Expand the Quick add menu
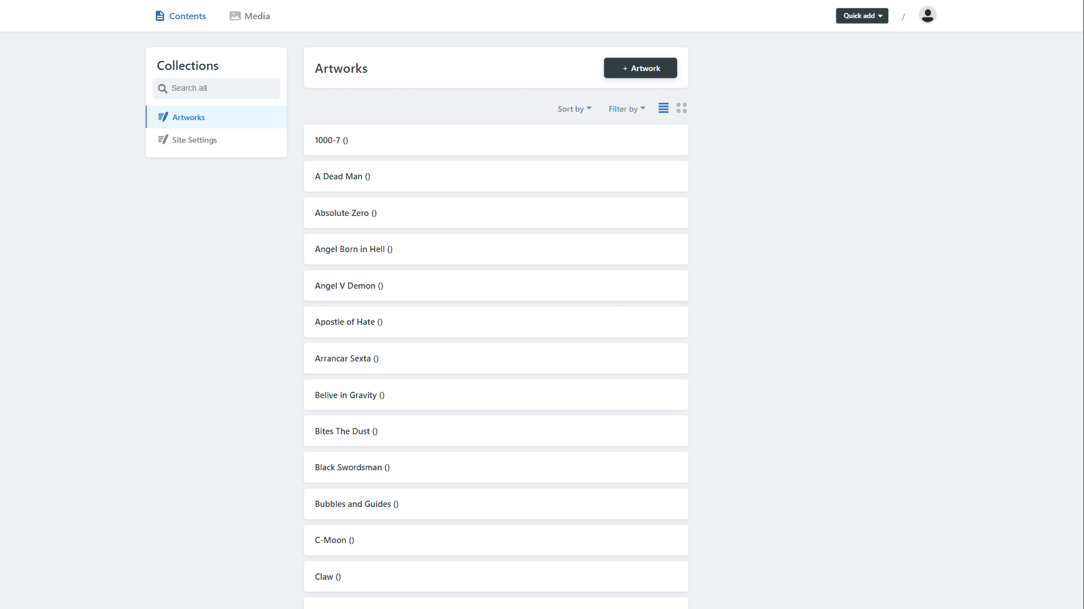This screenshot has width=1084, height=609. (x=862, y=16)
